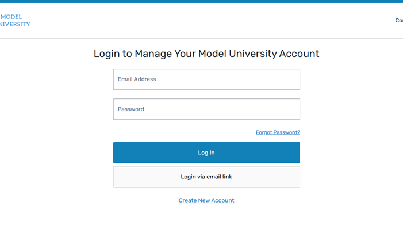Click the login page heading text
This screenshot has width=403, height=232.
pos(206,54)
